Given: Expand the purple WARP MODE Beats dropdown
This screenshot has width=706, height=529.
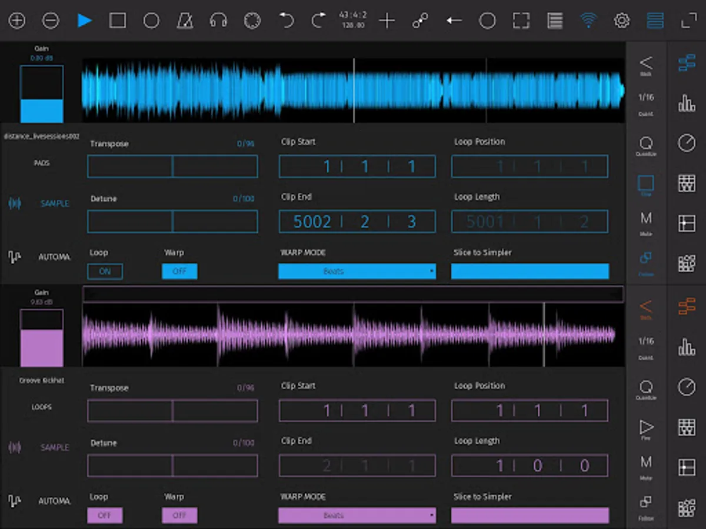Looking at the screenshot, I should pyautogui.click(x=357, y=515).
